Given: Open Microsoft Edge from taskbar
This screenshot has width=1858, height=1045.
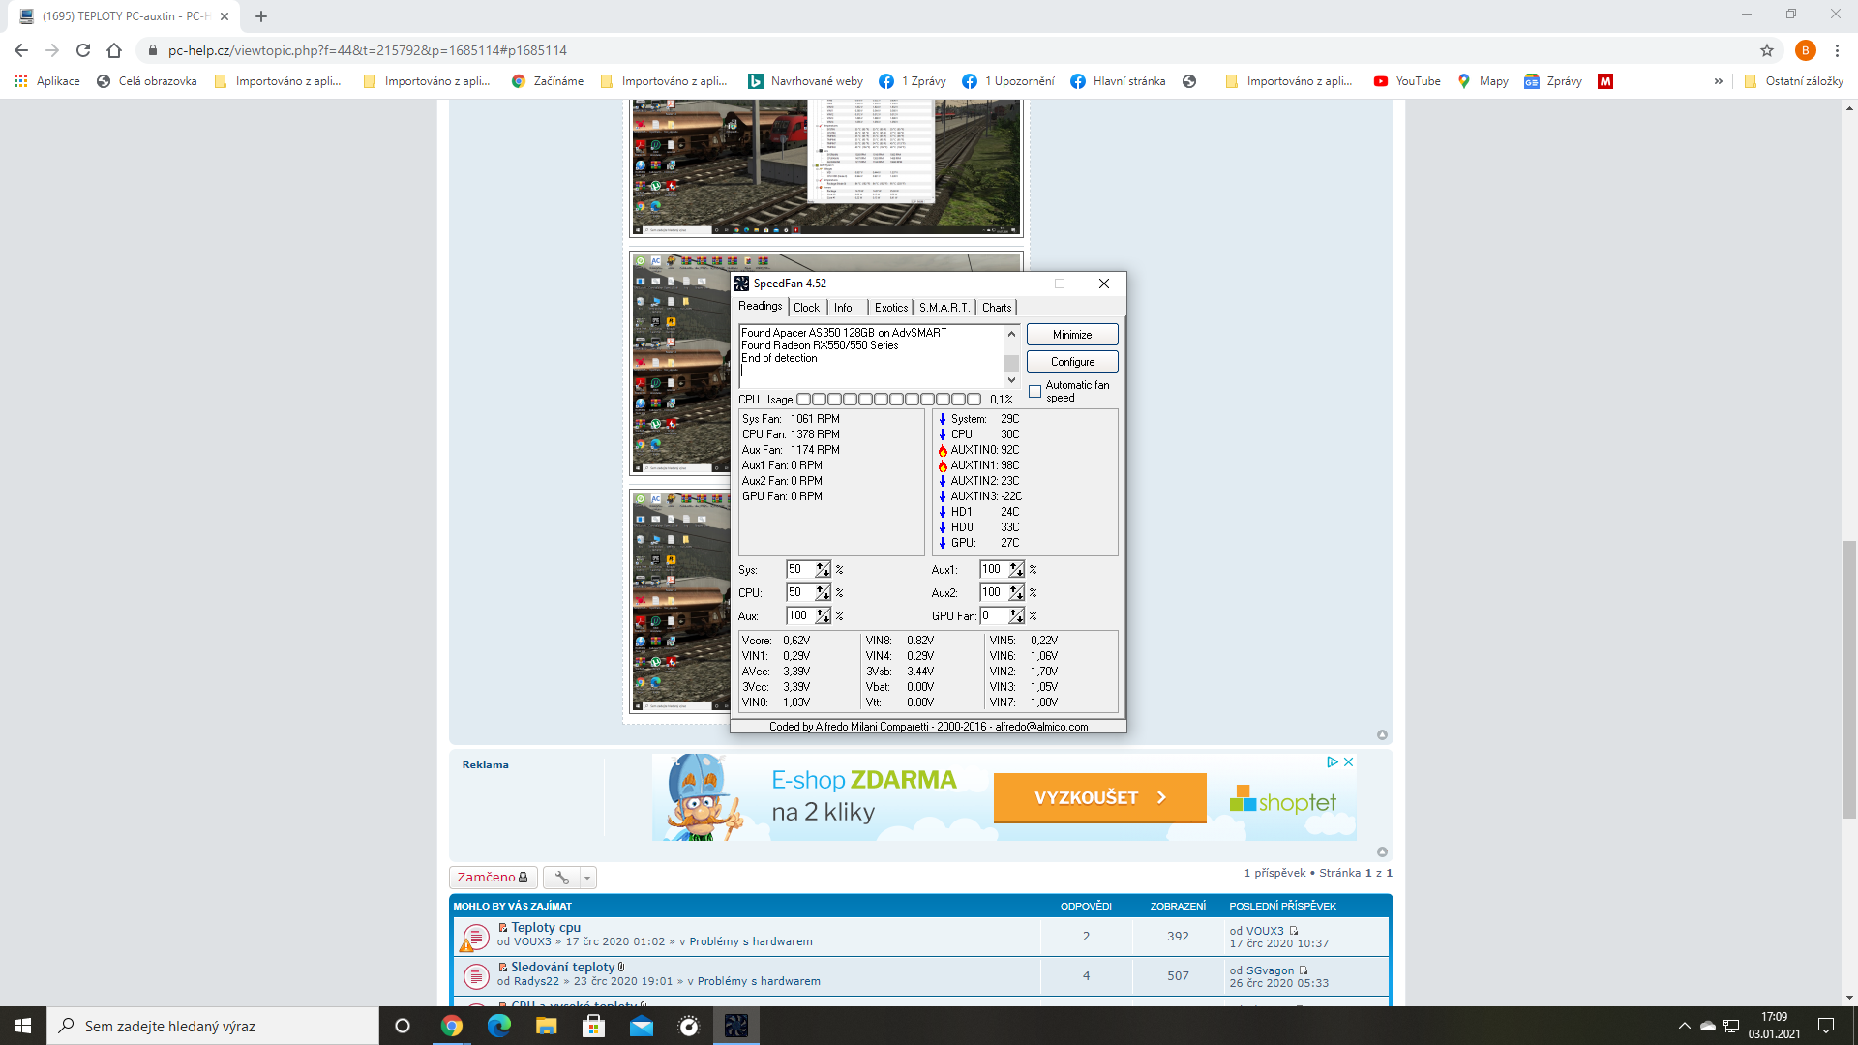Looking at the screenshot, I should click(x=498, y=1026).
